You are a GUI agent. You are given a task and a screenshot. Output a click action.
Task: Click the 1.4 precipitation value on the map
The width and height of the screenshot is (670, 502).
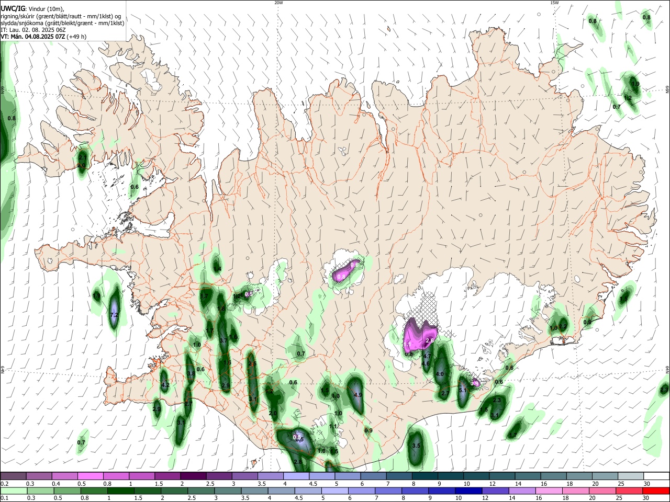click(x=217, y=269)
